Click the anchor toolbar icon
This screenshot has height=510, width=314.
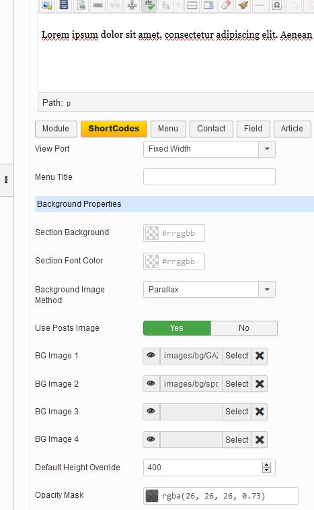coord(132,5)
